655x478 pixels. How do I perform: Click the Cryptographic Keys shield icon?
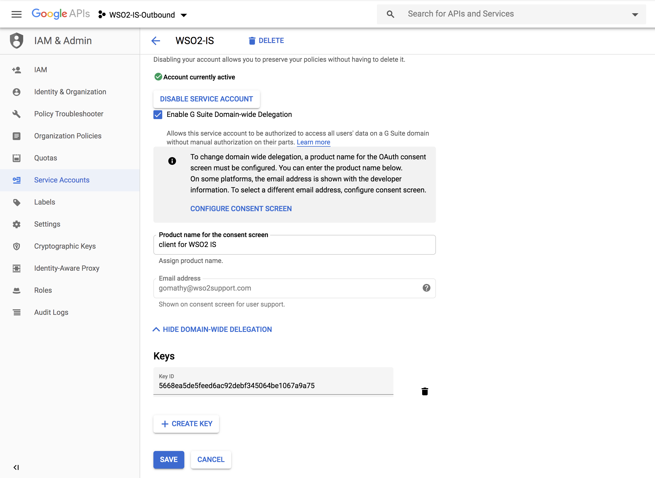(x=17, y=246)
